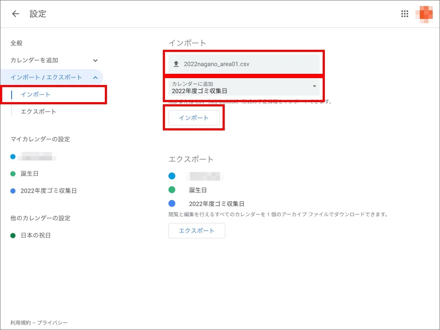Click the blue circle beside 2022年度ゴミ収集日 under エクスポート
440x330 pixels.
[172, 204]
